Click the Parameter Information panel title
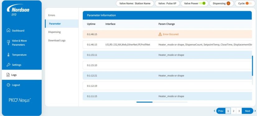 (101, 15)
